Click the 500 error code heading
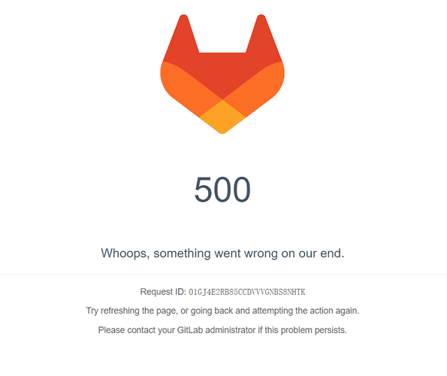This screenshot has height=376, width=447. pos(222,190)
